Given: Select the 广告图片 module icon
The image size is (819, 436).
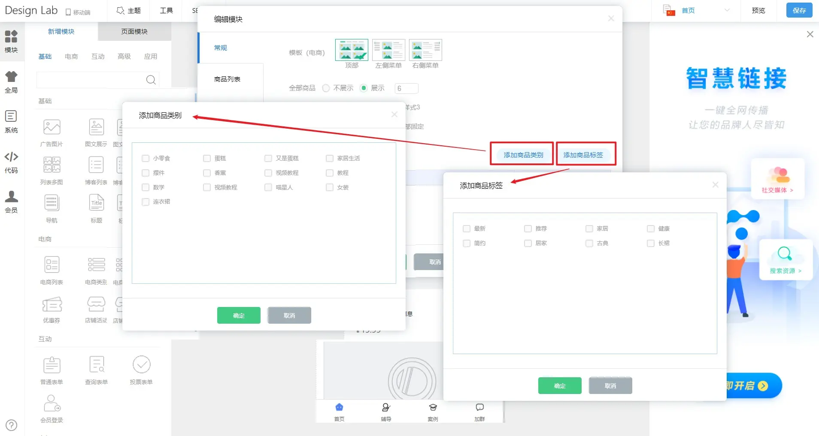Looking at the screenshot, I should (x=52, y=127).
